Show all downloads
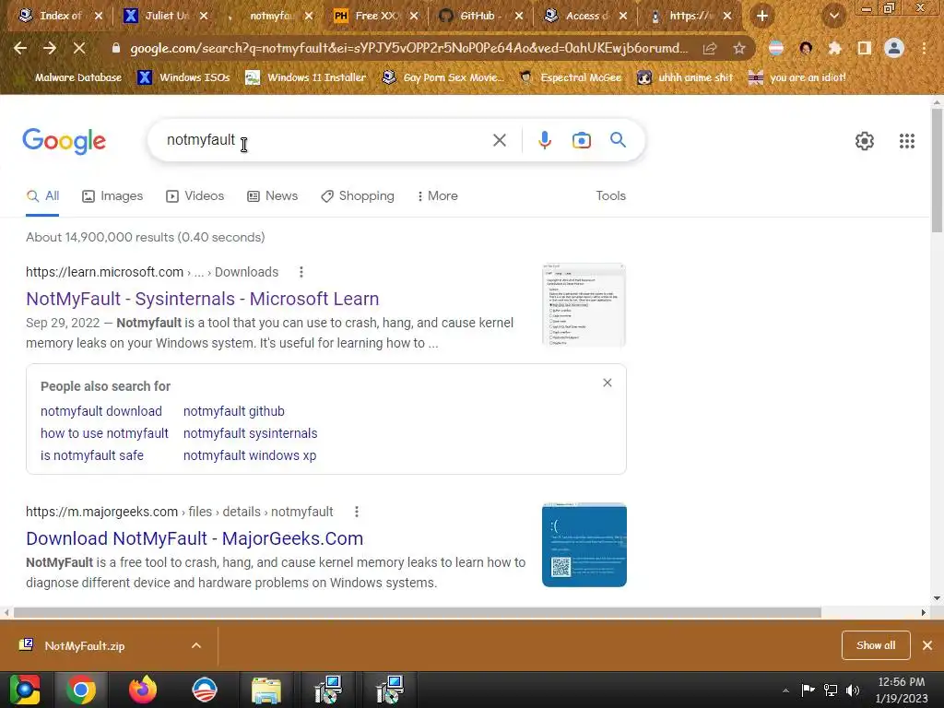 pyautogui.click(x=876, y=645)
